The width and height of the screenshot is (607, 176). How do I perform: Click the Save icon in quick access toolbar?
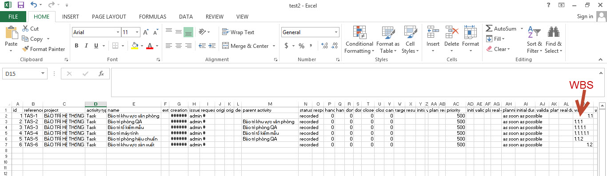[x=20, y=5]
